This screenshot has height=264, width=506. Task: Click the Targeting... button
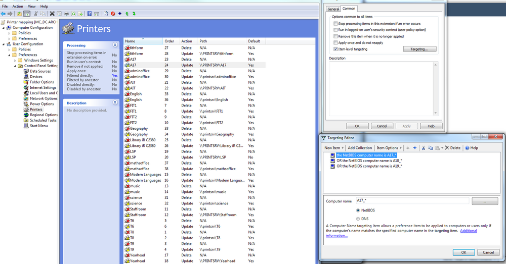click(x=419, y=49)
